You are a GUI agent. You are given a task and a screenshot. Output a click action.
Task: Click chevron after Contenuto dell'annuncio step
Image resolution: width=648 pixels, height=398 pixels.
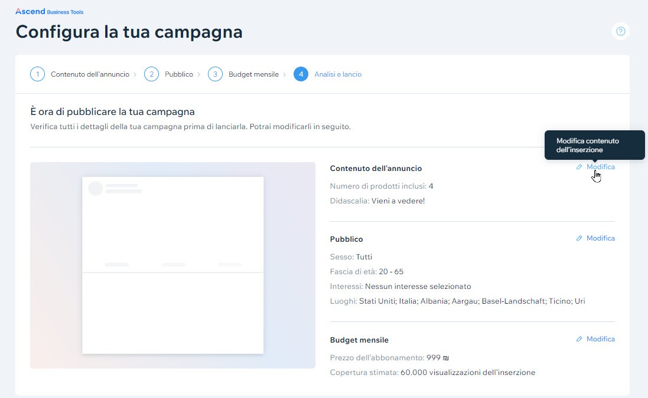tap(135, 74)
